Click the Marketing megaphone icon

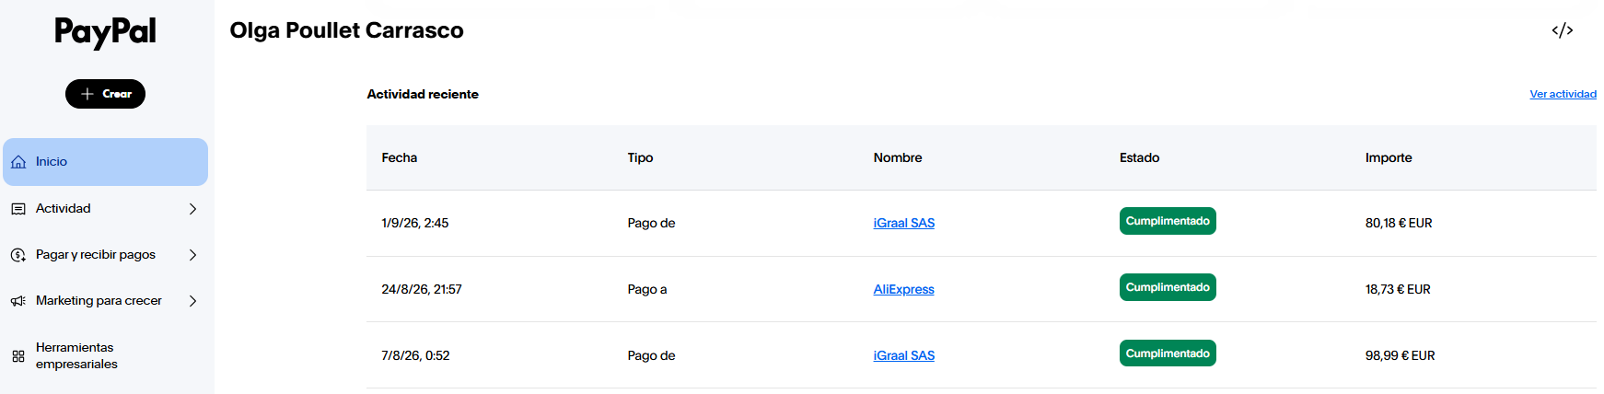(18, 301)
